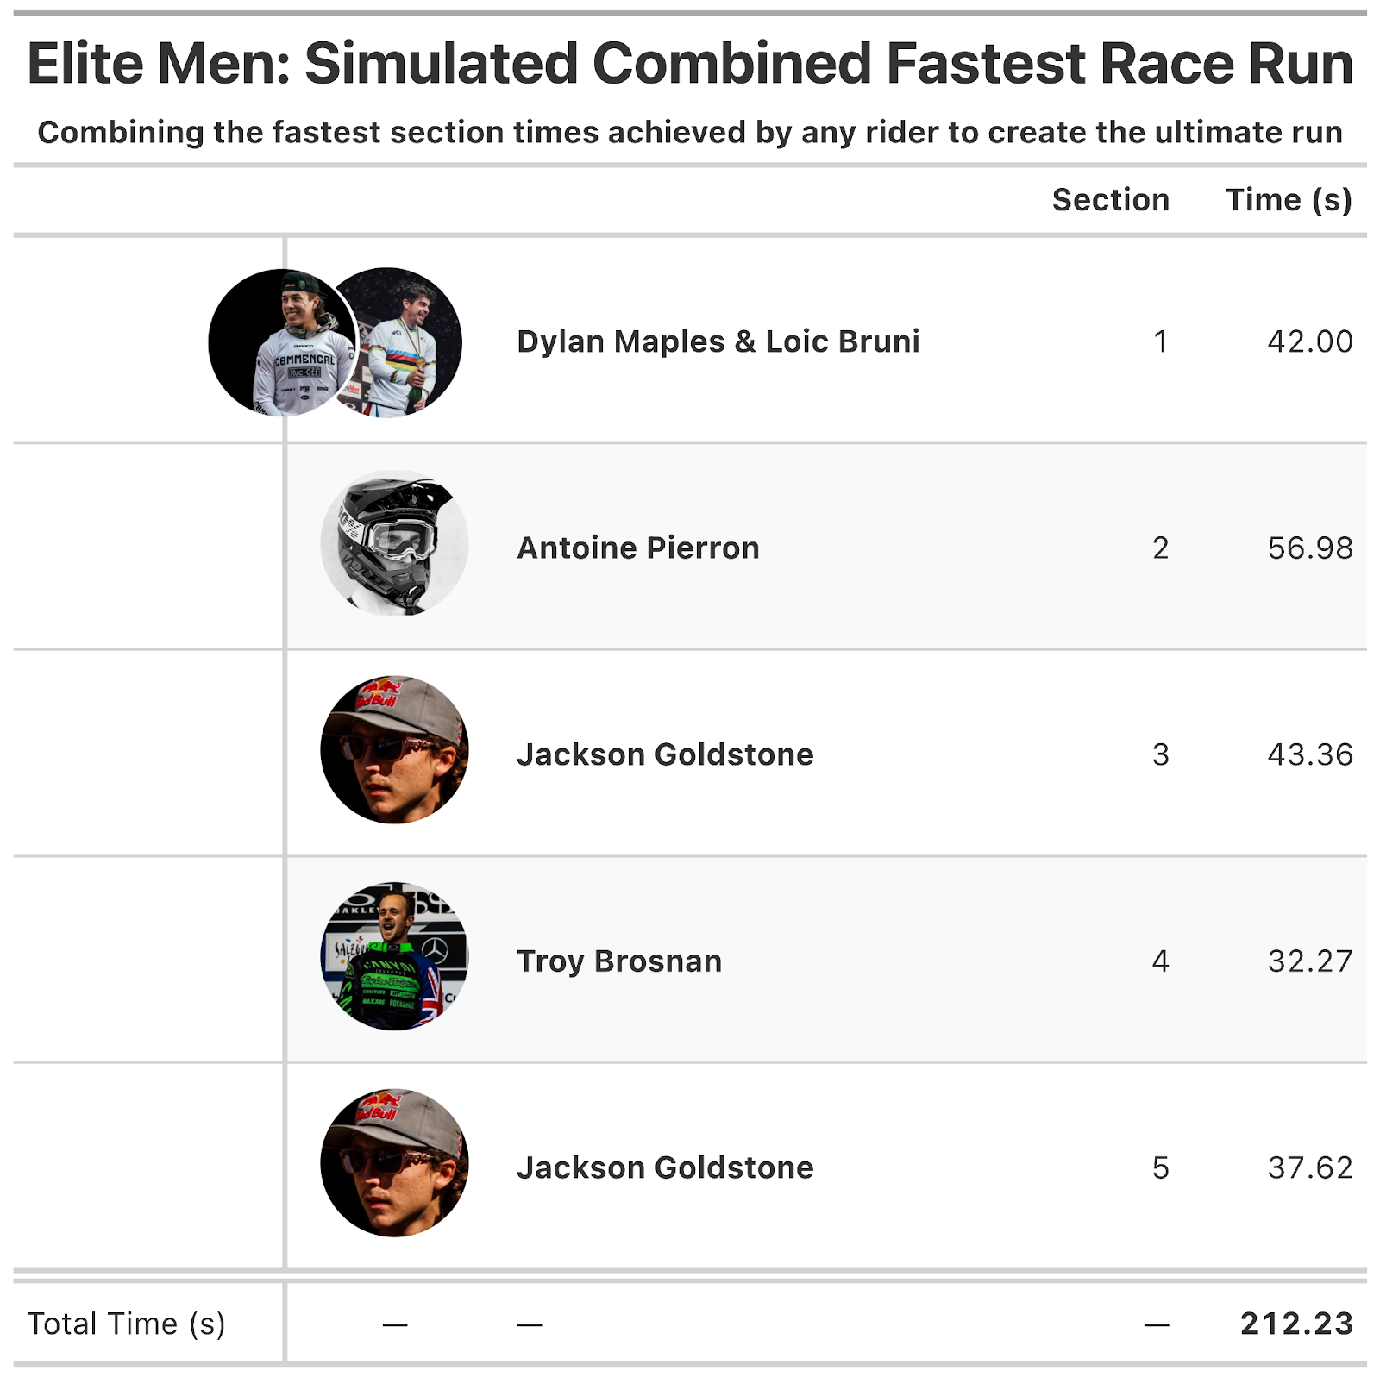Click the 32.27 time cell
The height and width of the screenshot is (1377, 1380).
pos(1309,961)
